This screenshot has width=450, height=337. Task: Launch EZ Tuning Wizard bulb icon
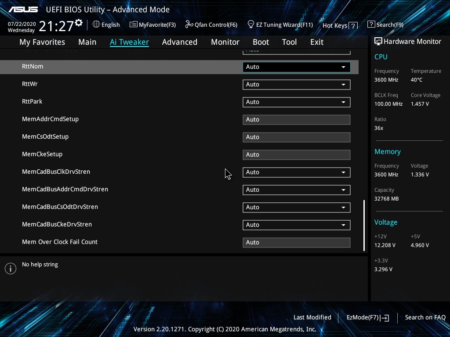[x=251, y=24]
